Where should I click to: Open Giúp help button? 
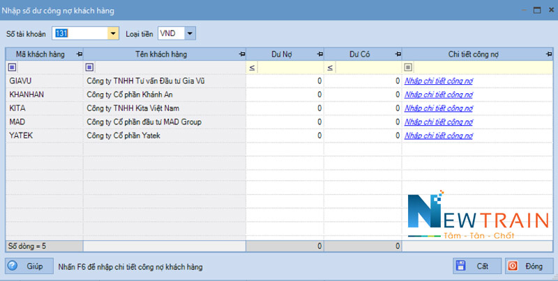[x=29, y=266]
